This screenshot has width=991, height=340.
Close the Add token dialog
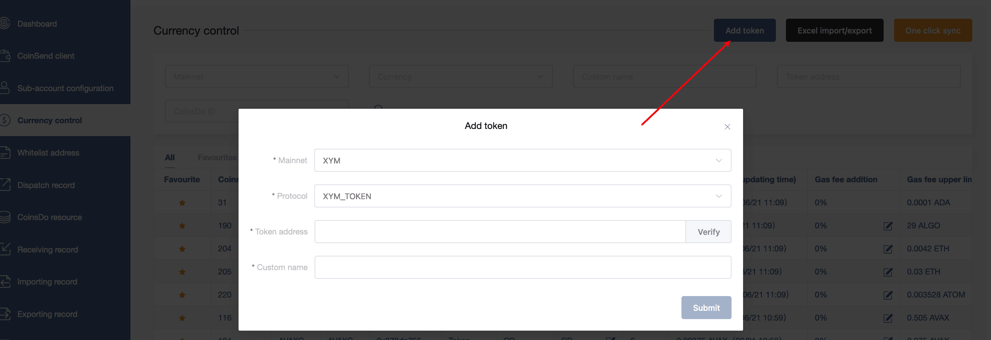[727, 126]
